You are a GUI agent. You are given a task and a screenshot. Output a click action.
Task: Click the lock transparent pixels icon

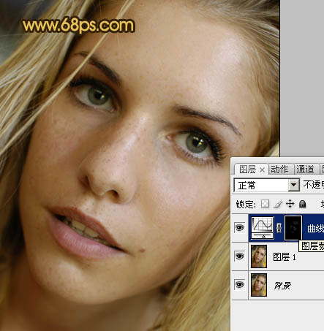[265, 204]
